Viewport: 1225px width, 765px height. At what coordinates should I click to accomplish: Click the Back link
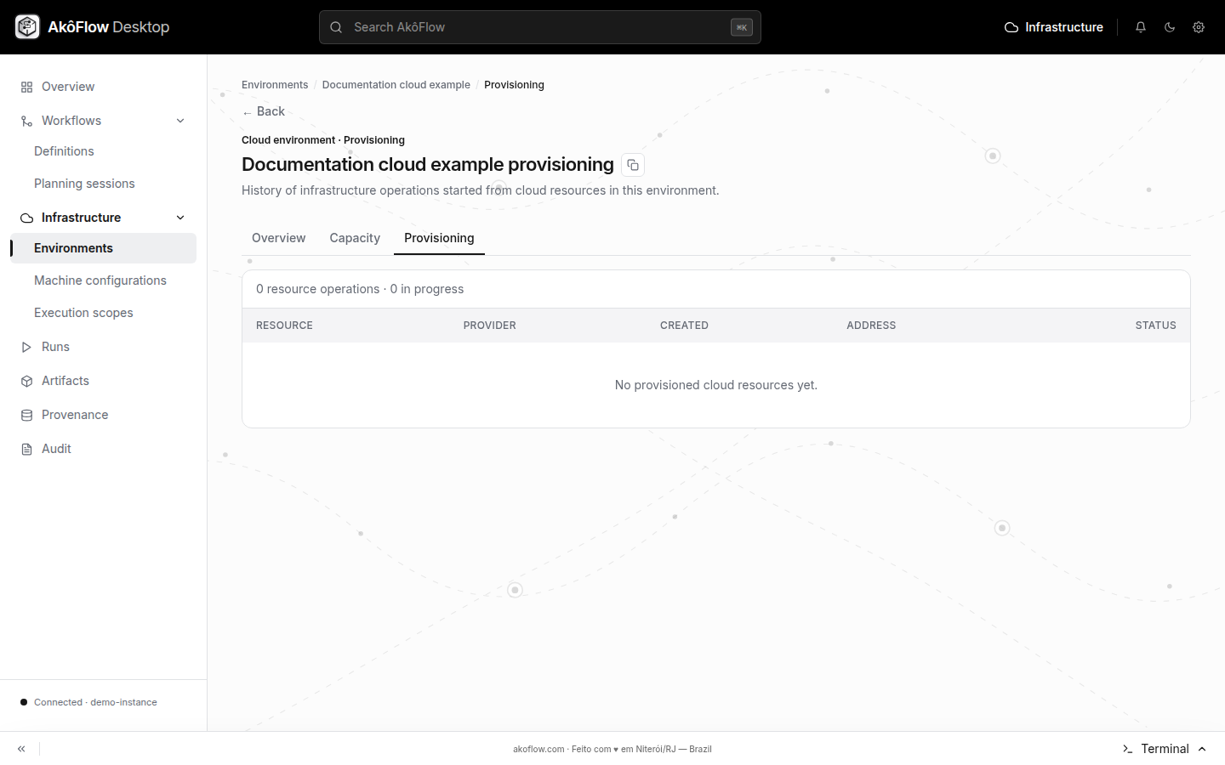pos(264,111)
